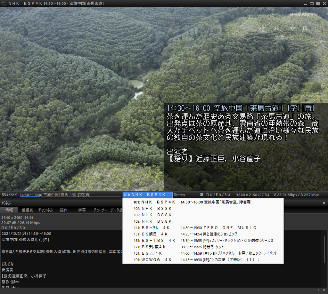
Task: Click the 3840 x 2160 (16:9) info line
Action: point(17,218)
